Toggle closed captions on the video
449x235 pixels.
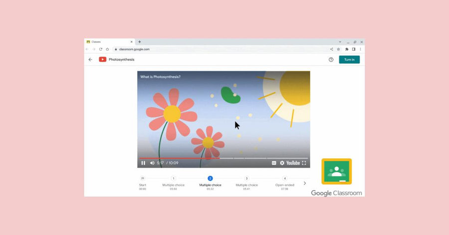[x=274, y=163]
